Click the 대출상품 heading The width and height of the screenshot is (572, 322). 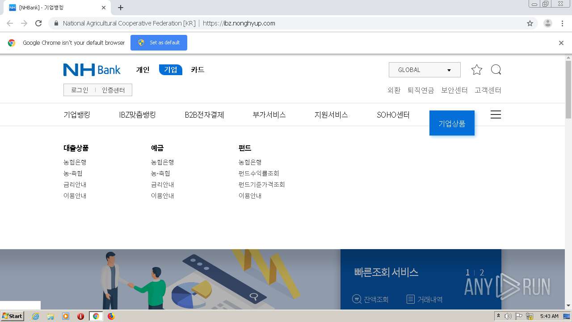point(76,148)
